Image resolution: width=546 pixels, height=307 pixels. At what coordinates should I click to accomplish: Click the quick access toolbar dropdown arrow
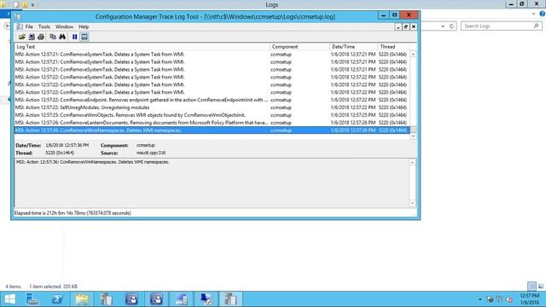pos(32,5)
